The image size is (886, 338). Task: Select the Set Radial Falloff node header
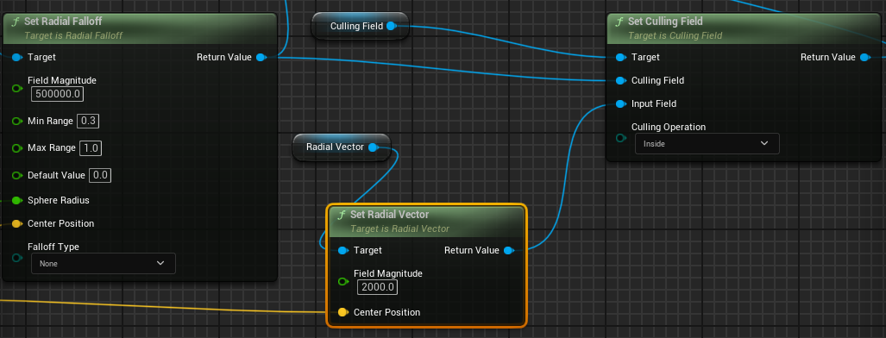pyautogui.click(x=140, y=28)
